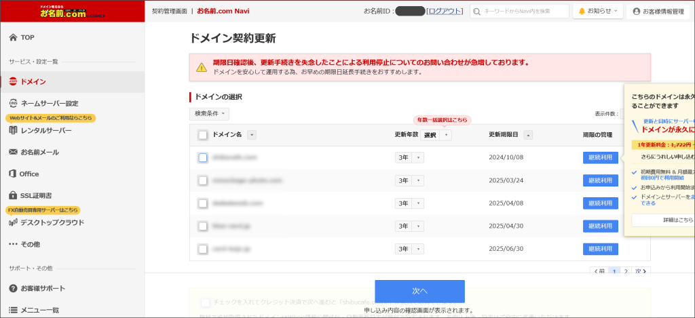Open the 更新年数 選択 bulk dropdown
695x318 pixels.
point(436,135)
